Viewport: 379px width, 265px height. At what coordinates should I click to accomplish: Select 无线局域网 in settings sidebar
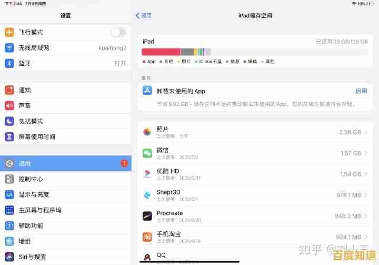tap(65, 47)
